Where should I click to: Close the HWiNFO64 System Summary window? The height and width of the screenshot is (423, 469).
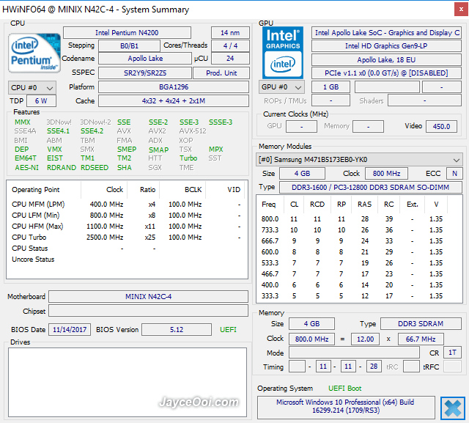click(461, 10)
